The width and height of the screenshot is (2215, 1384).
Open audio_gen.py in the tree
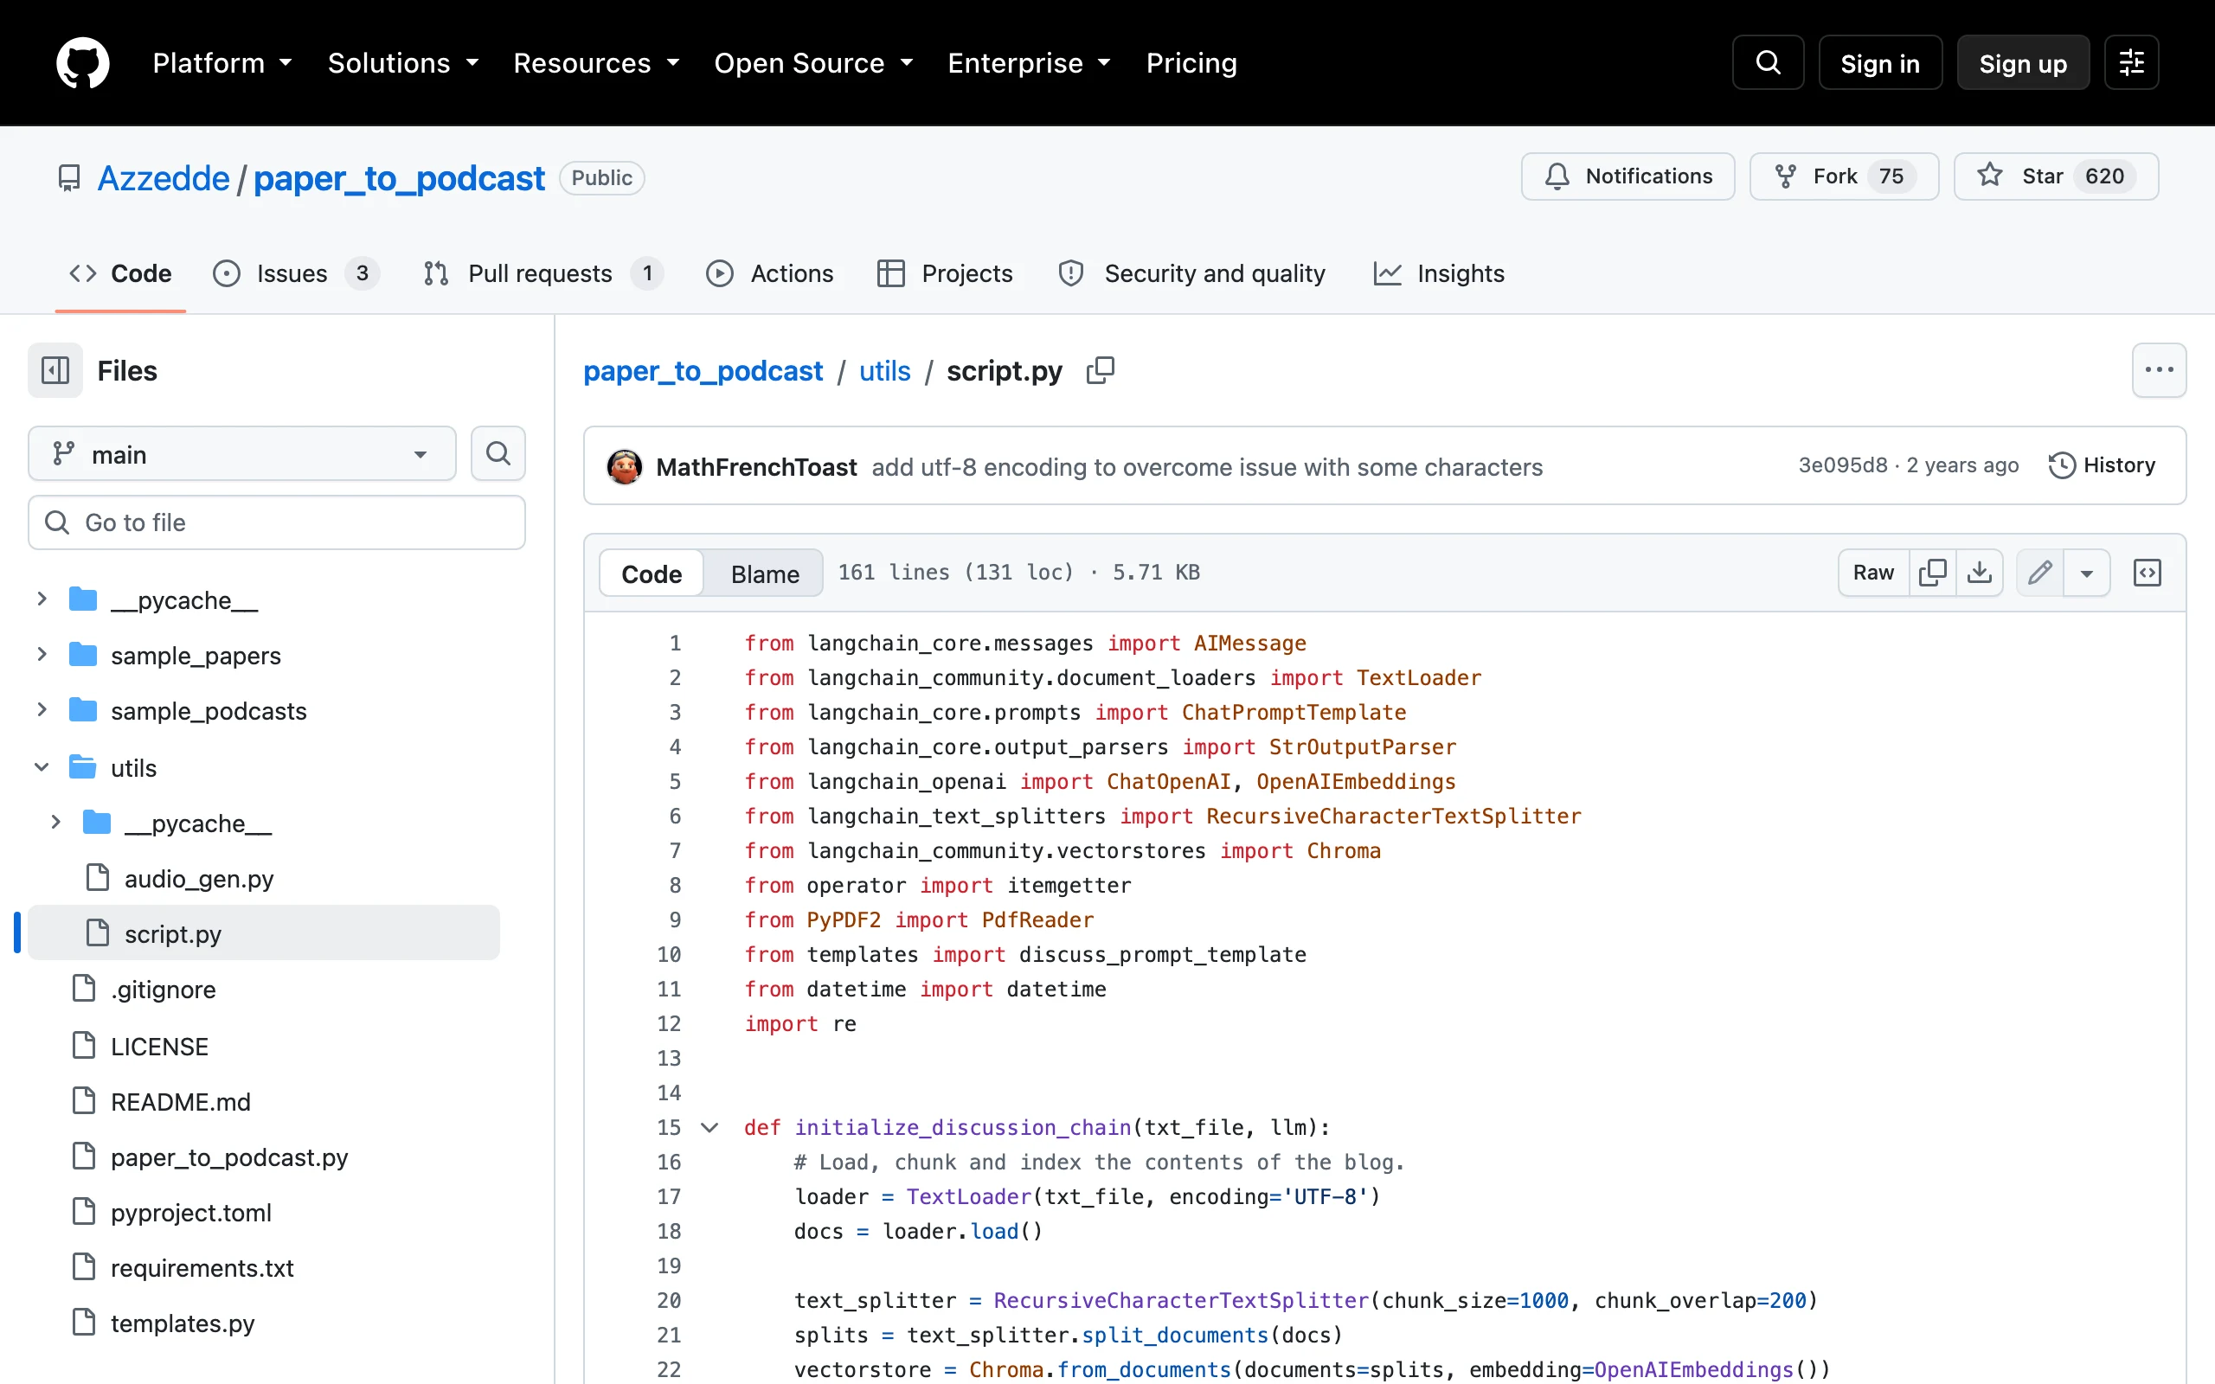click(199, 879)
